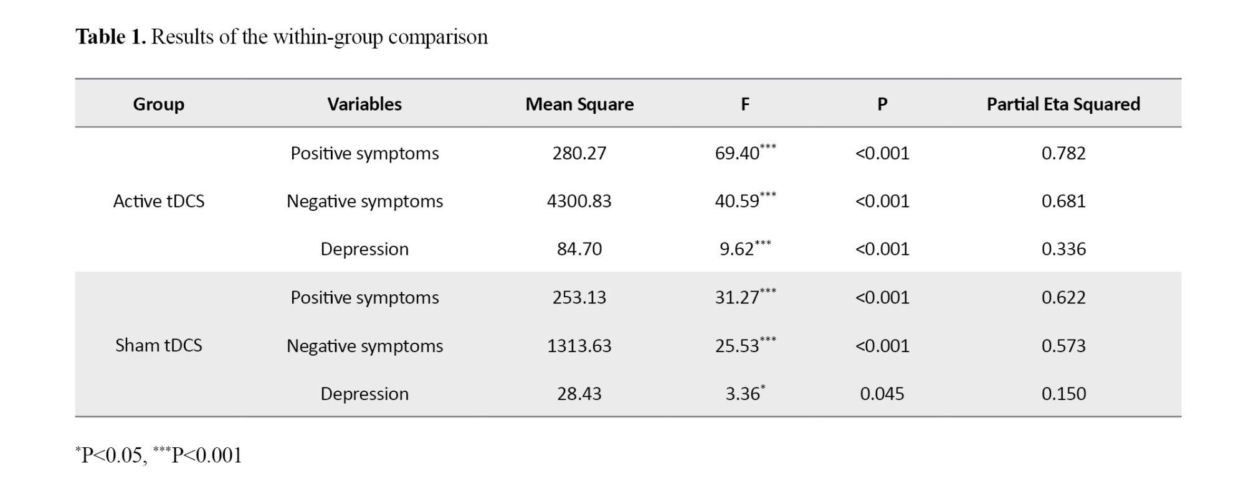Click the F column header
This screenshot has height=487, width=1246.
point(745,104)
